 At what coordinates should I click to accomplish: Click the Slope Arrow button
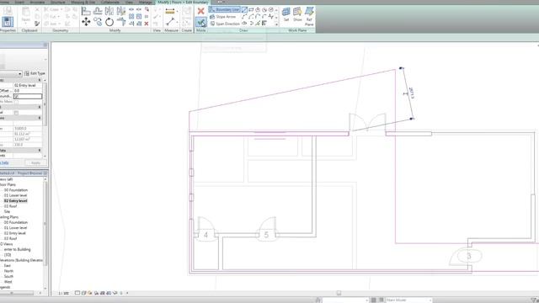click(x=223, y=17)
